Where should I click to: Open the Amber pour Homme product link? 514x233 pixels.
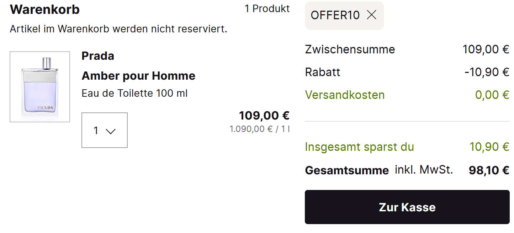[x=138, y=76]
